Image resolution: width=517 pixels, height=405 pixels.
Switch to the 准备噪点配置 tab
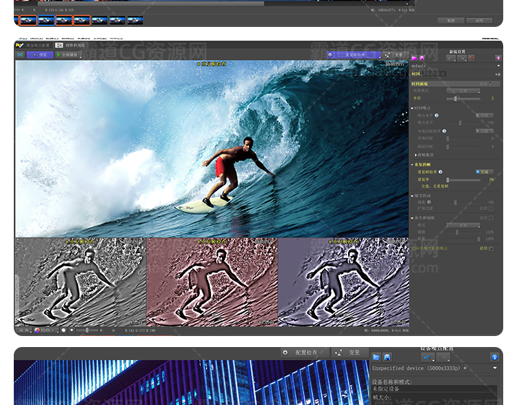point(34,46)
